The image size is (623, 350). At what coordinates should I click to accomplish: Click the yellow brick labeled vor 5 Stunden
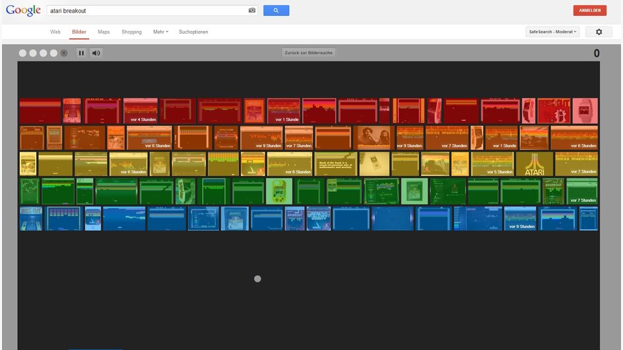(x=492, y=164)
